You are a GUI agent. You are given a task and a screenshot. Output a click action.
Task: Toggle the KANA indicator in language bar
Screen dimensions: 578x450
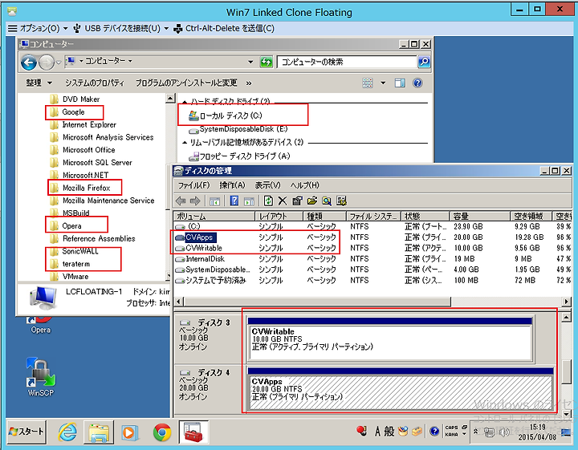tap(451, 435)
